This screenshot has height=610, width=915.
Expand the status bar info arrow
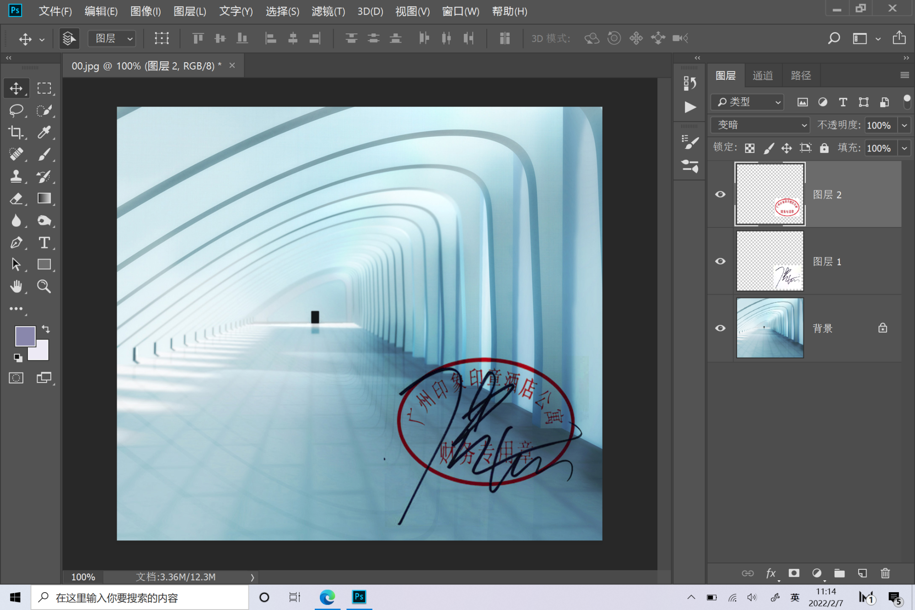[252, 577]
